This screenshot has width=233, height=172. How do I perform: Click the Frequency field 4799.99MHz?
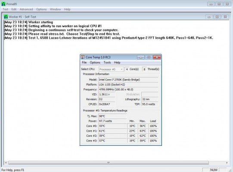click(x=128, y=89)
